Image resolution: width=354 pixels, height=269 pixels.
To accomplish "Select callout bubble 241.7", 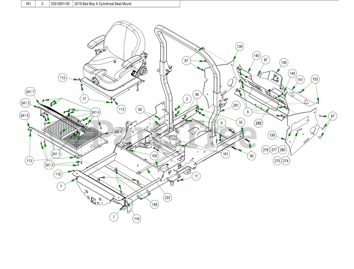I will pyautogui.click(x=30, y=92).
